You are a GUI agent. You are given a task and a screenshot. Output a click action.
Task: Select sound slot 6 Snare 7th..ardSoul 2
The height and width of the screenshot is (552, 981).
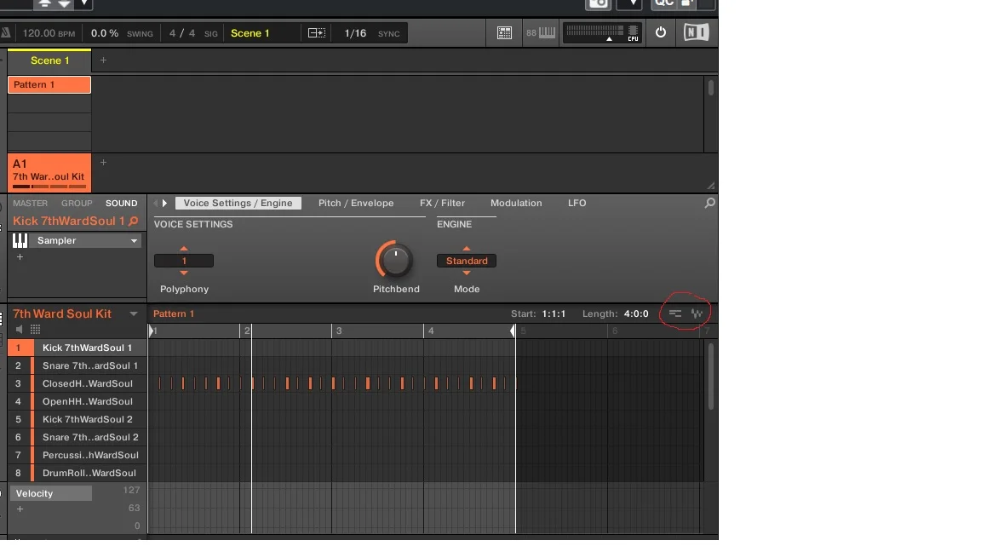[77, 437]
